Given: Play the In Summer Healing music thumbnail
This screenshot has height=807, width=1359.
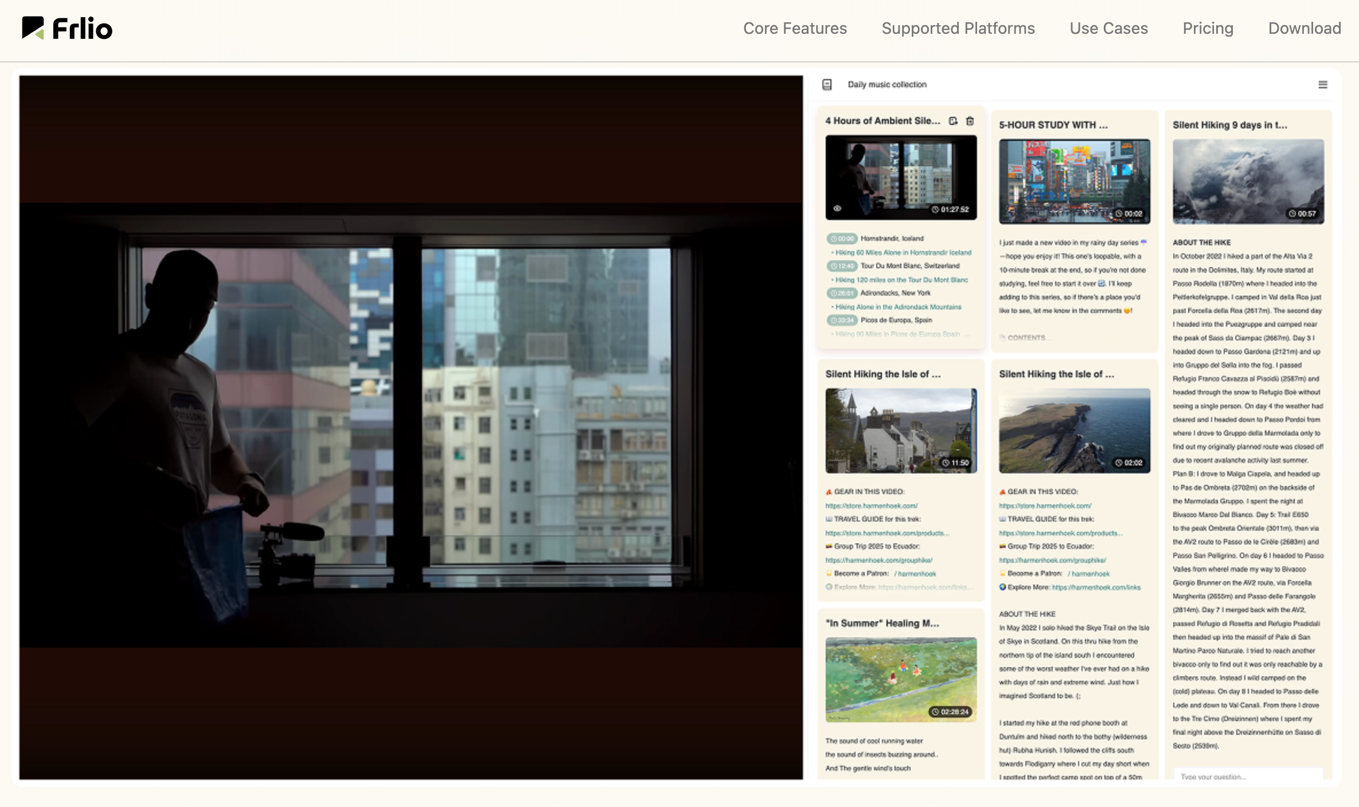Looking at the screenshot, I should (901, 679).
